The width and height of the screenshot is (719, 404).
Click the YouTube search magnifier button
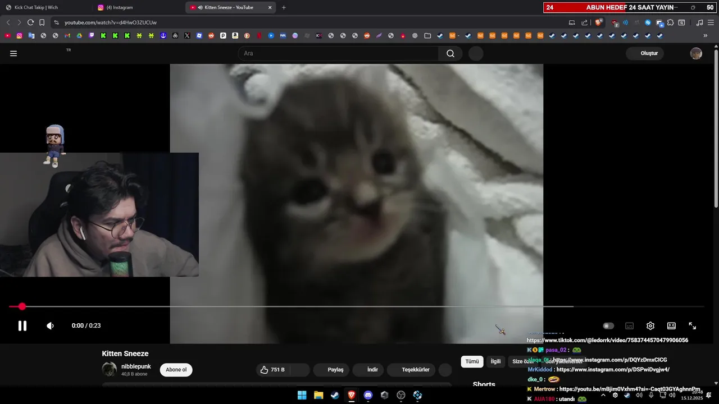(x=450, y=53)
